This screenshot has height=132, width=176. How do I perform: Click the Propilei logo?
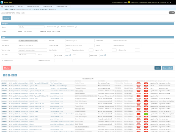coord(6,2)
